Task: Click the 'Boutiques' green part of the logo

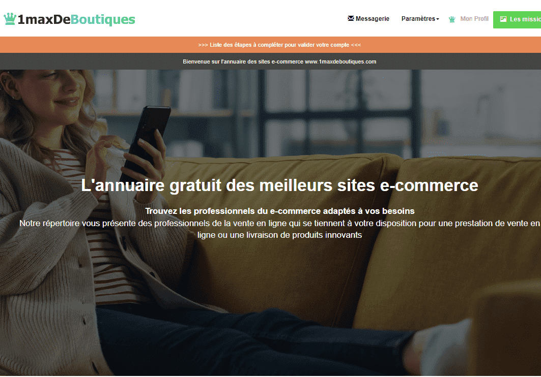Action: pyautogui.click(x=103, y=20)
